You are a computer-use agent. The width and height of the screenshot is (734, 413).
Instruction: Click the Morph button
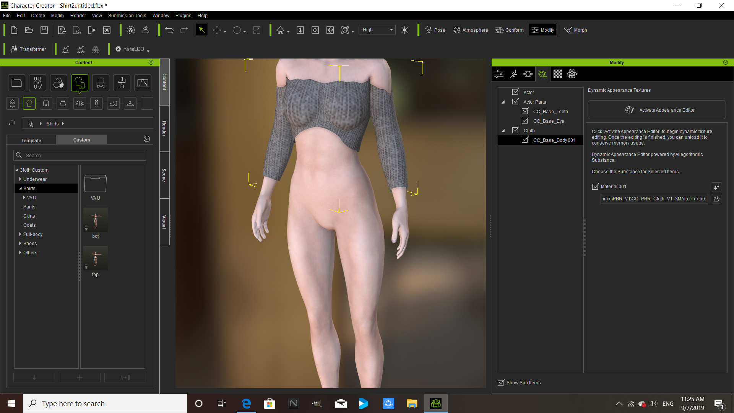pyautogui.click(x=576, y=30)
